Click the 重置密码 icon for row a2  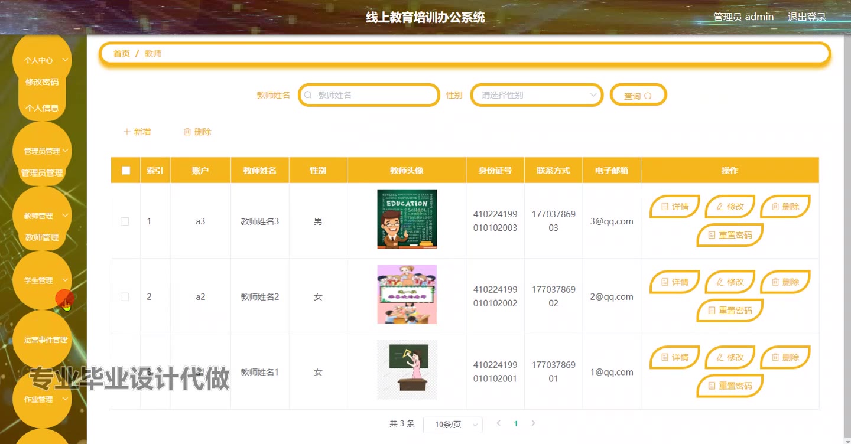pyautogui.click(x=712, y=311)
